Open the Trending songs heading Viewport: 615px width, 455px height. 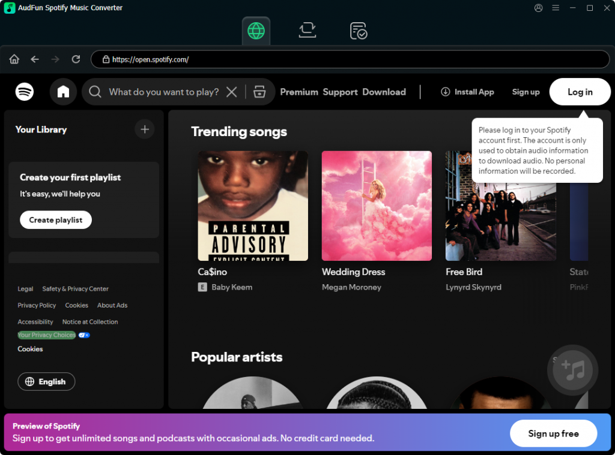(x=239, y=131)
